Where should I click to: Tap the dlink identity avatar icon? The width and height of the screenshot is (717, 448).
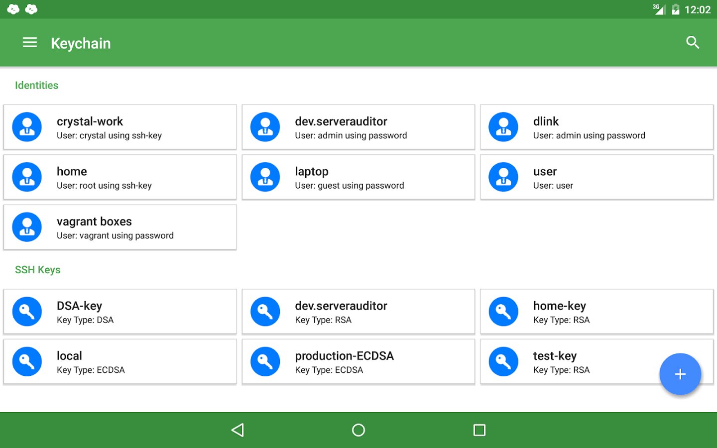tap(503, 127)
